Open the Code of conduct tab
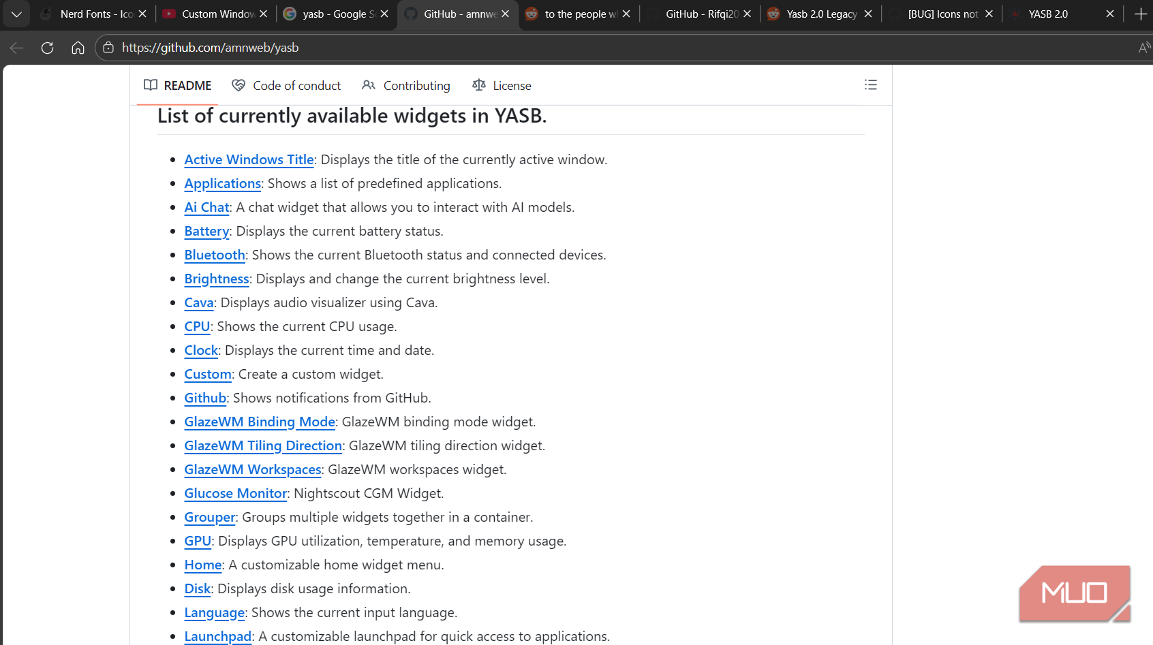 tap(286, 85)
